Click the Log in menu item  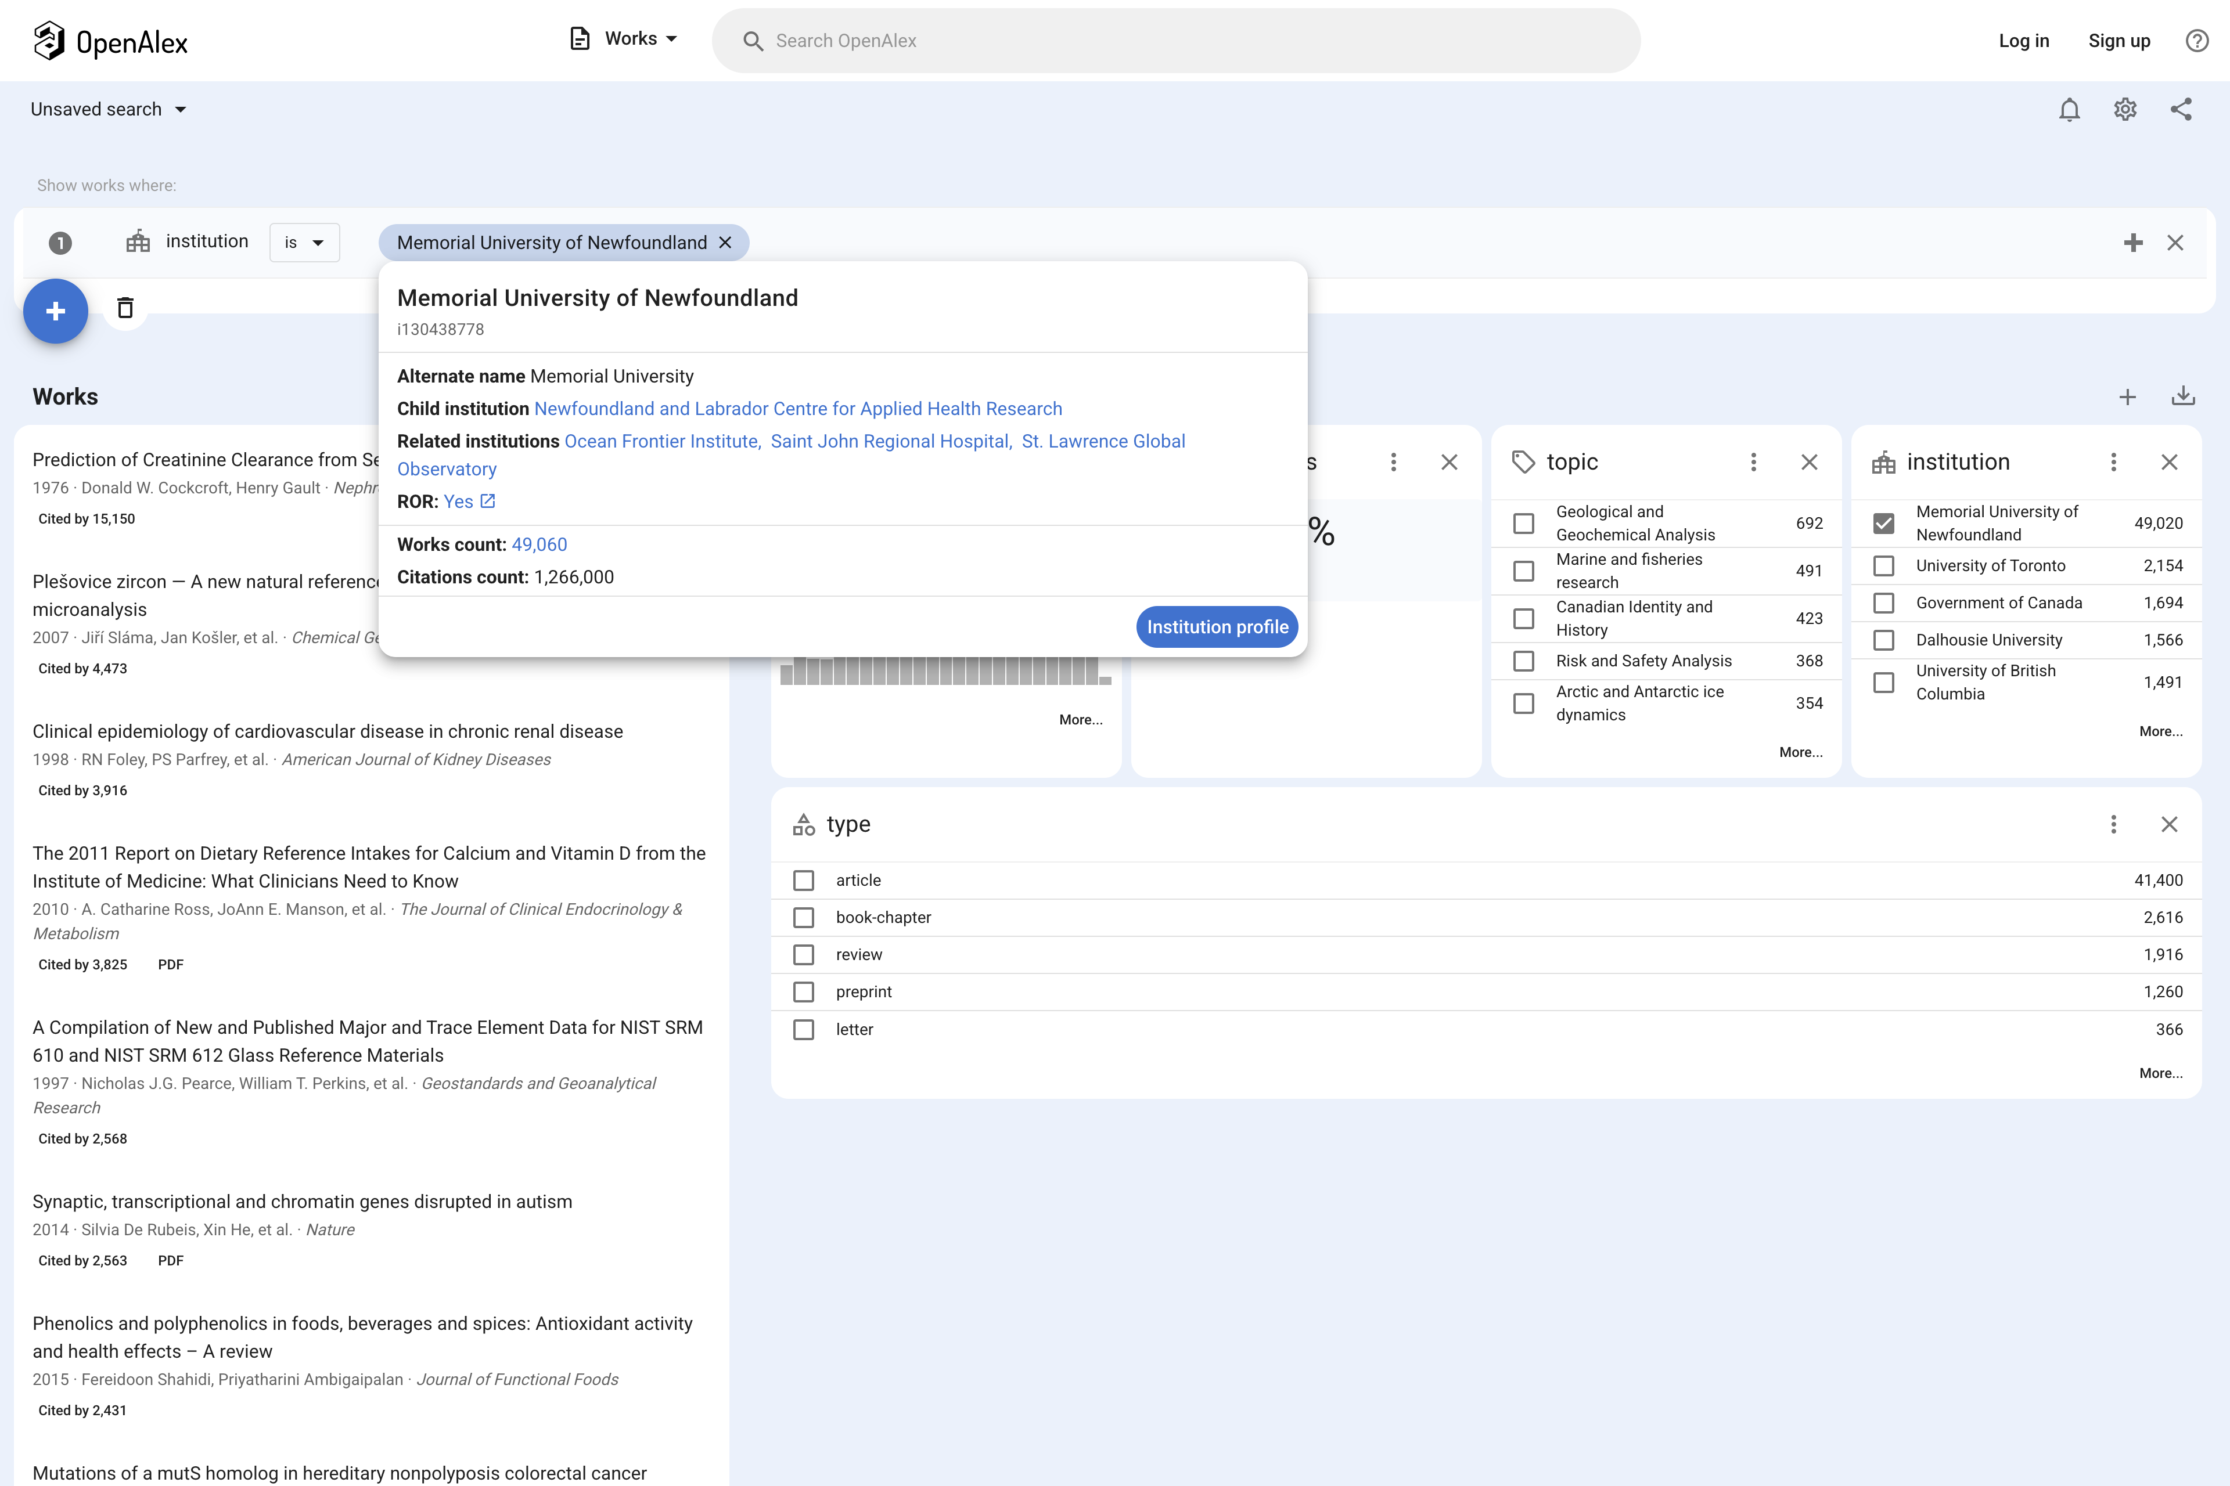[2023, 41]
